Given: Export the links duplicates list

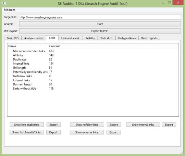Looking at the screenshot, I should tap(53, 125).
